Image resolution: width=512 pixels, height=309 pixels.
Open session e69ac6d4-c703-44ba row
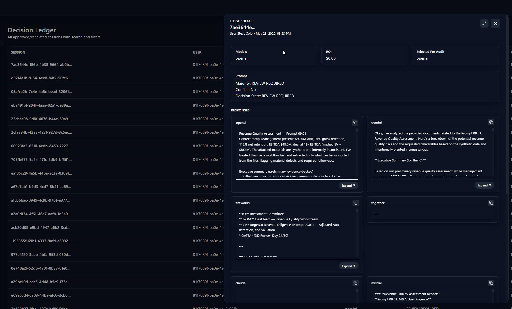[116, 295]
